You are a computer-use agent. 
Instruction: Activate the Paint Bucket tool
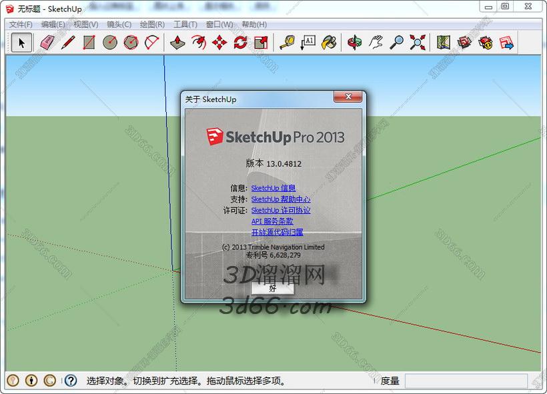click(x=329, y=43)
